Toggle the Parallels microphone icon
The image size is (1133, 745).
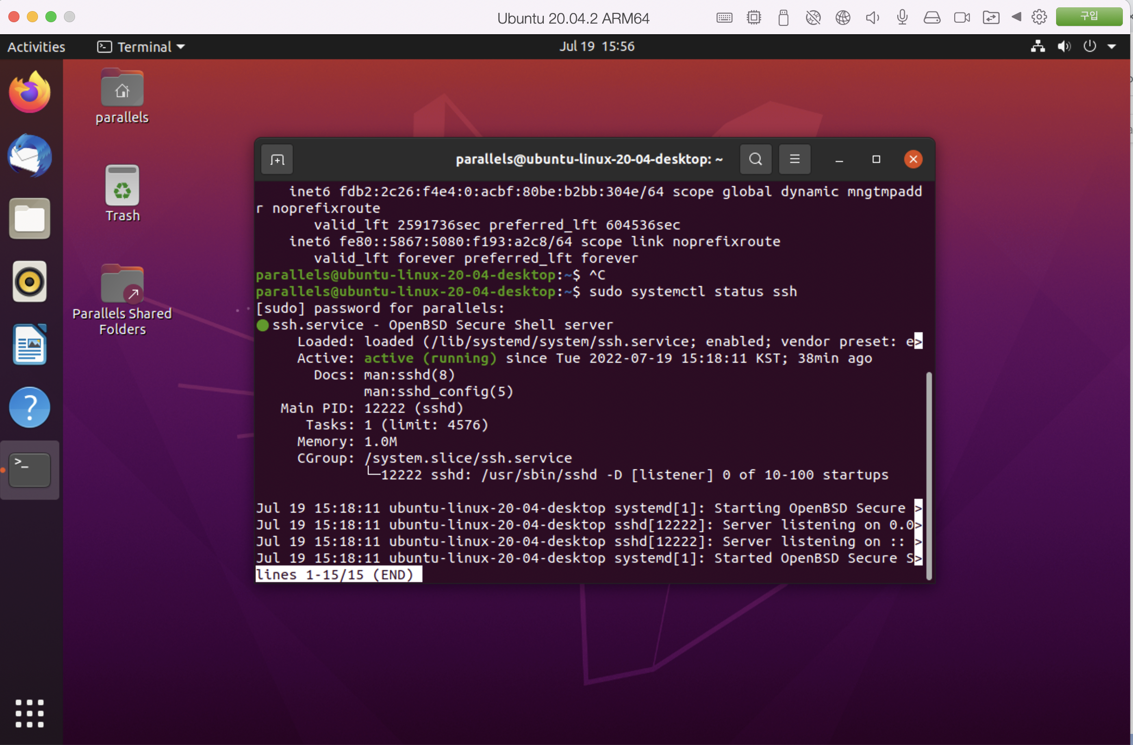902,18
